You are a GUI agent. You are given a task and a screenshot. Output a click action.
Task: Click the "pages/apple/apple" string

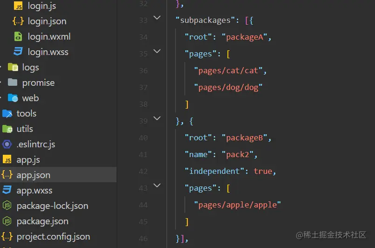point(238,205)
